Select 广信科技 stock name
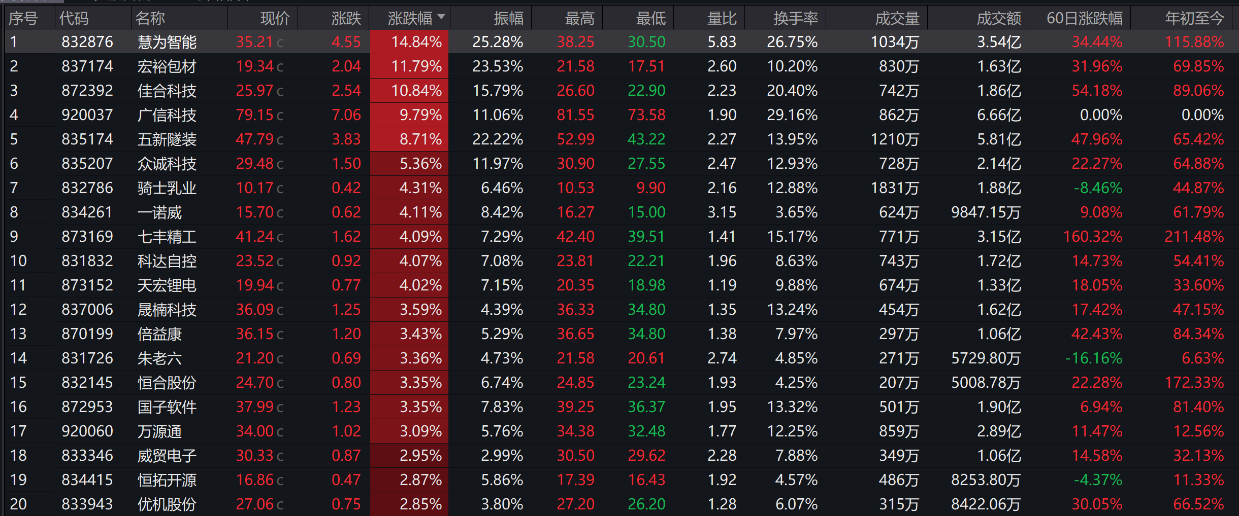 point(167,115)
